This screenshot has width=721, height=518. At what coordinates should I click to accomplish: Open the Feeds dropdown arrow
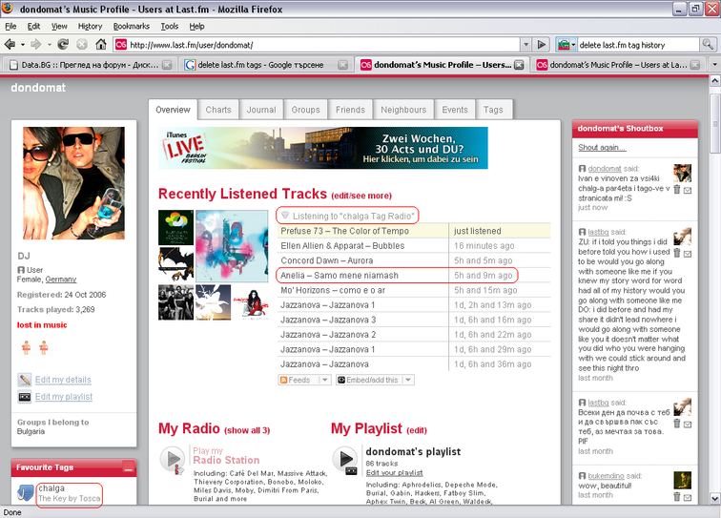[x=324, y=380]
